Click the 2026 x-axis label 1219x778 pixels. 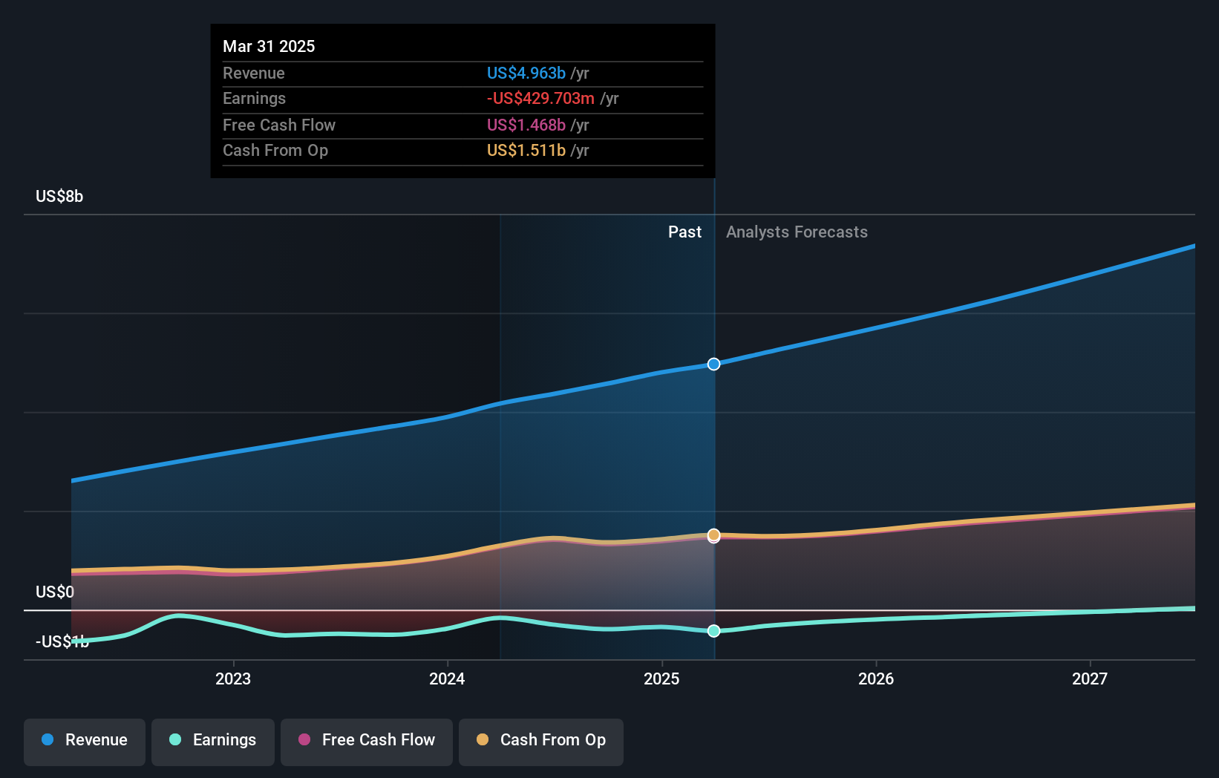coord(876,679)
